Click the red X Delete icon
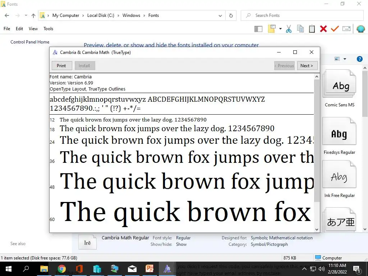The width and height of the screenshot is (368, 276). (323, 29)
